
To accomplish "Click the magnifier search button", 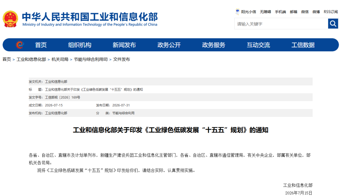I will click(333, 23).
